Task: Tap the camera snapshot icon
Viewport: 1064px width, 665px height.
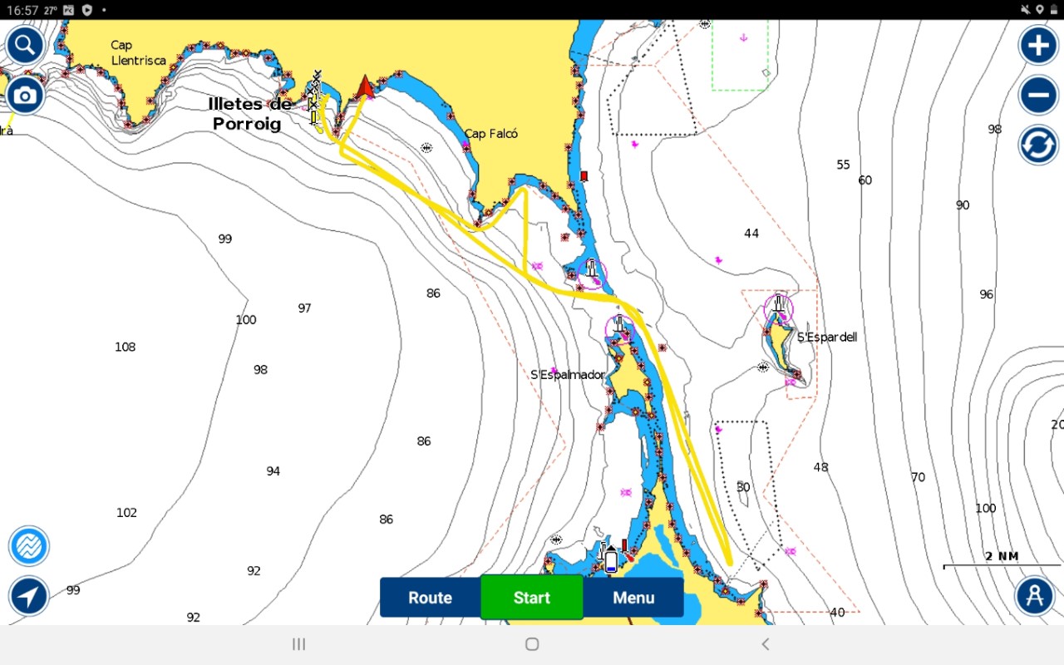Action: 25,96
